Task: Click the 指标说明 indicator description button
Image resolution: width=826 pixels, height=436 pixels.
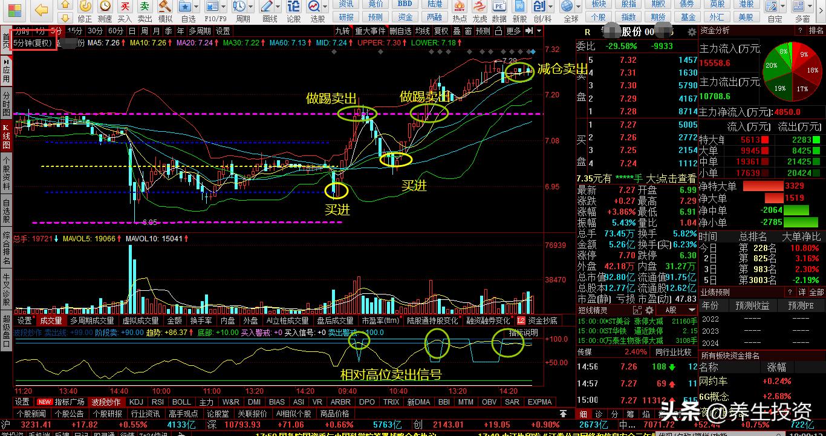Action: coord(523,333)
